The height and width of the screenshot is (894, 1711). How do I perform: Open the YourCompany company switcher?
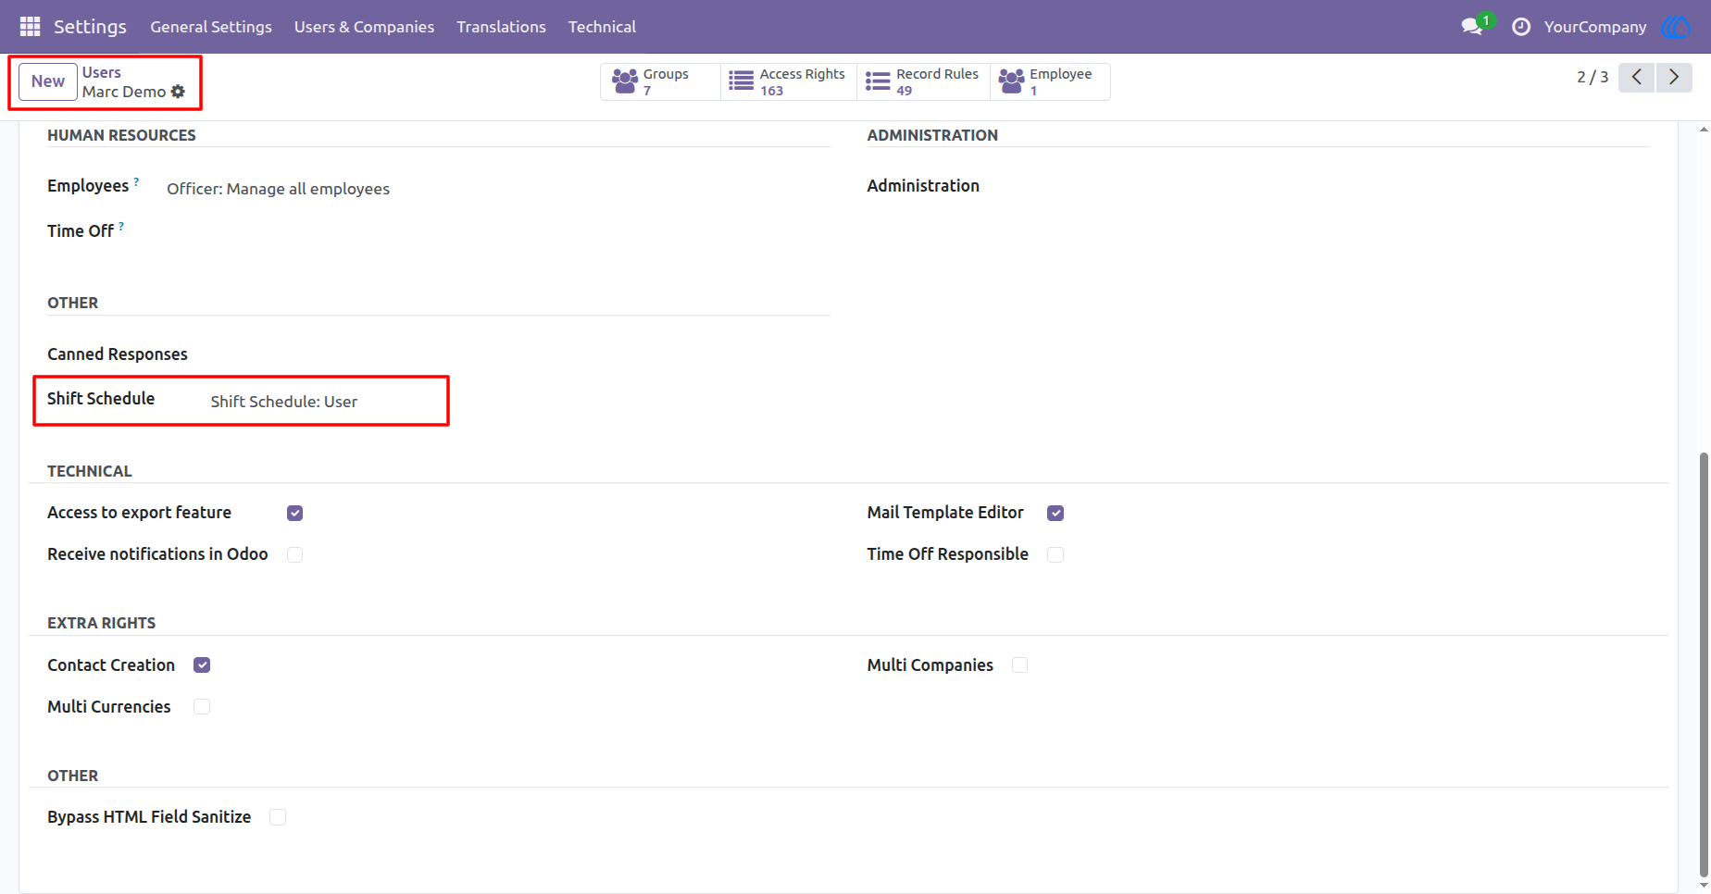(1595, 27)
